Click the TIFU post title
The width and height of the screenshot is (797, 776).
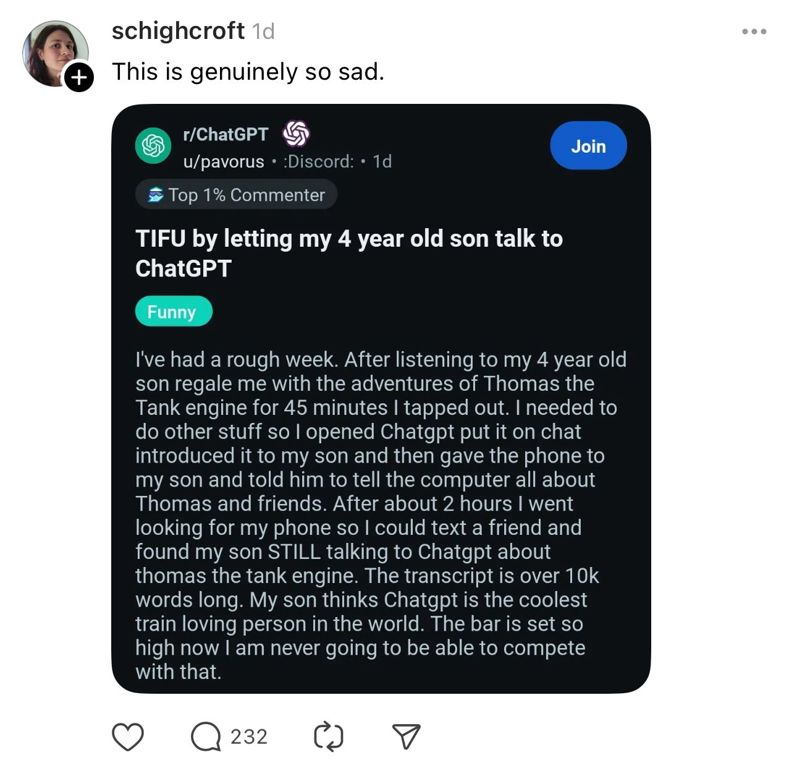[x=349, y=254]
